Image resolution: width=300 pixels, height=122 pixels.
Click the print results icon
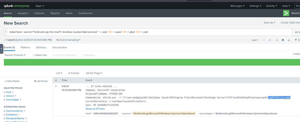283,40
